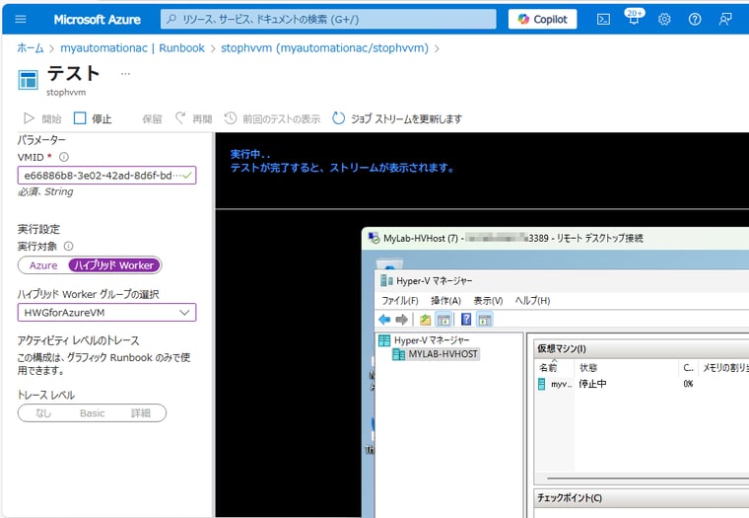Viewport: 749px width, 518px height.
Task: Select 詳細 trace level
Action: 140,412
